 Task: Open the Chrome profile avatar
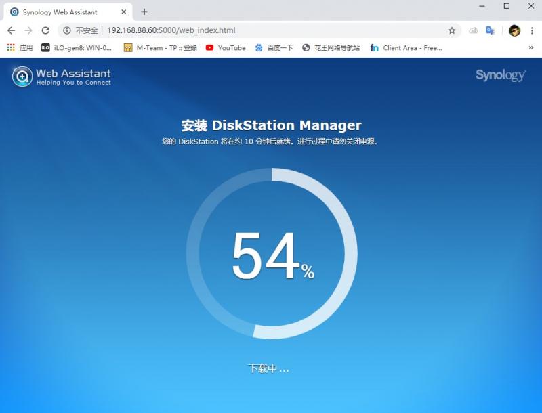(514, 30)
